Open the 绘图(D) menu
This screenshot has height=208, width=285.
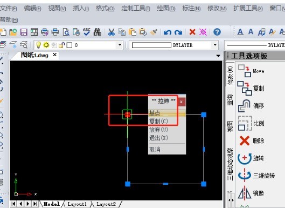pyautogui.click(x=166, y=9)
